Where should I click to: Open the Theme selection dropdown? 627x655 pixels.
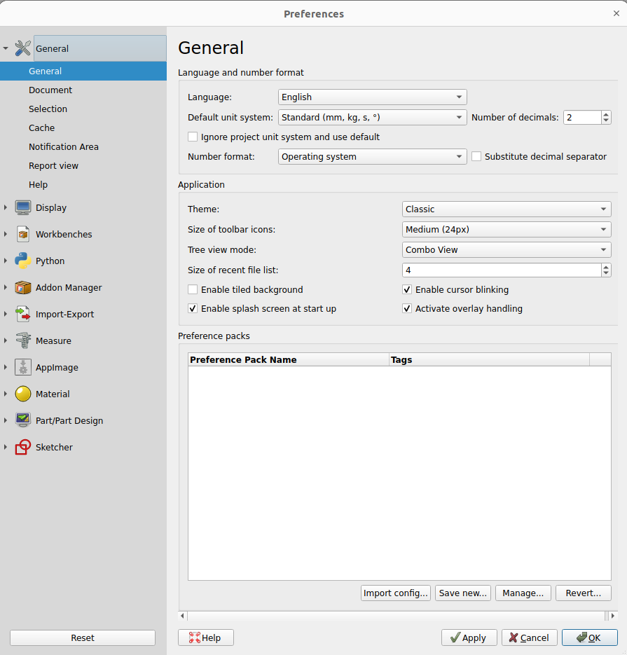tap(506, 209)
